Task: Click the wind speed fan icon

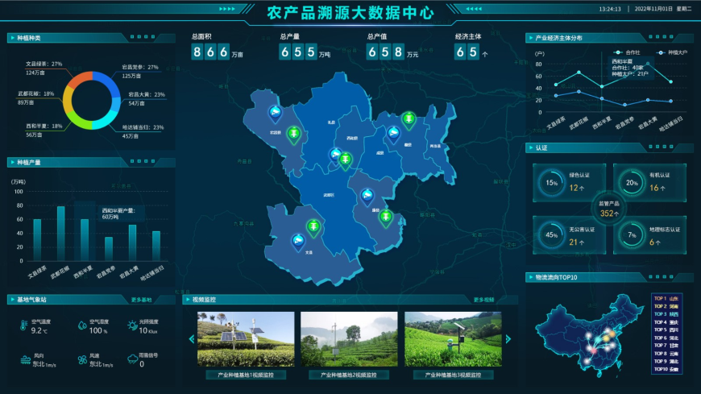Action: point(83,359)
